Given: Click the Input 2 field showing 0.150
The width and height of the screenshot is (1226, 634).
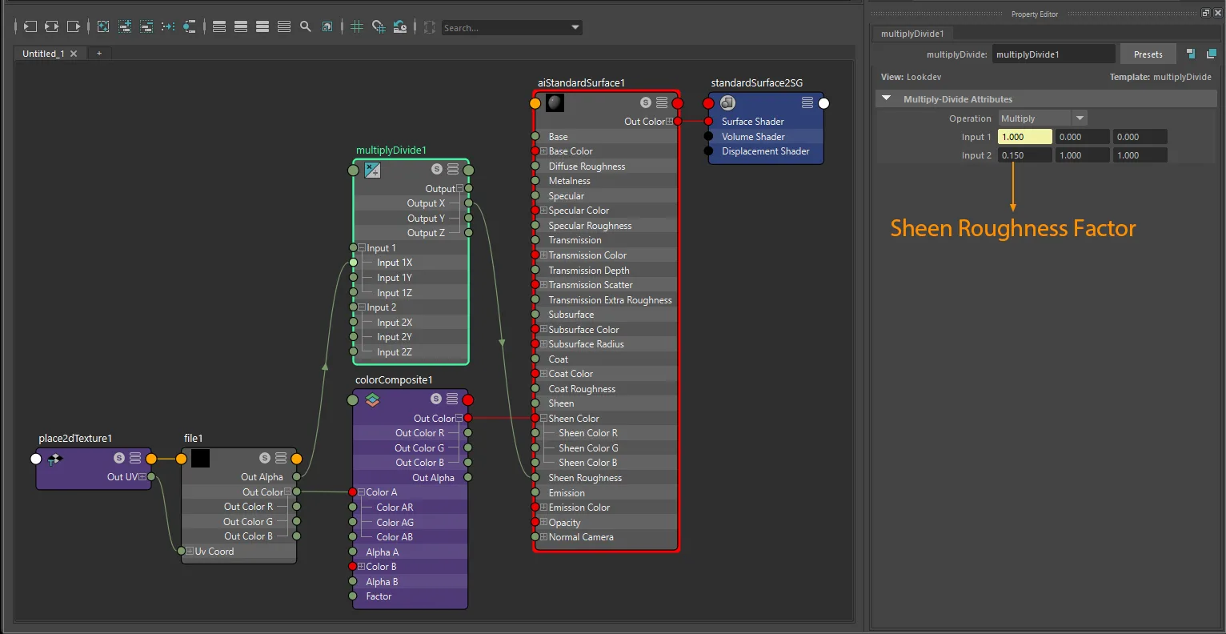Looking at the screenshot, I should pyautogui.click(x=1025, y=155).
